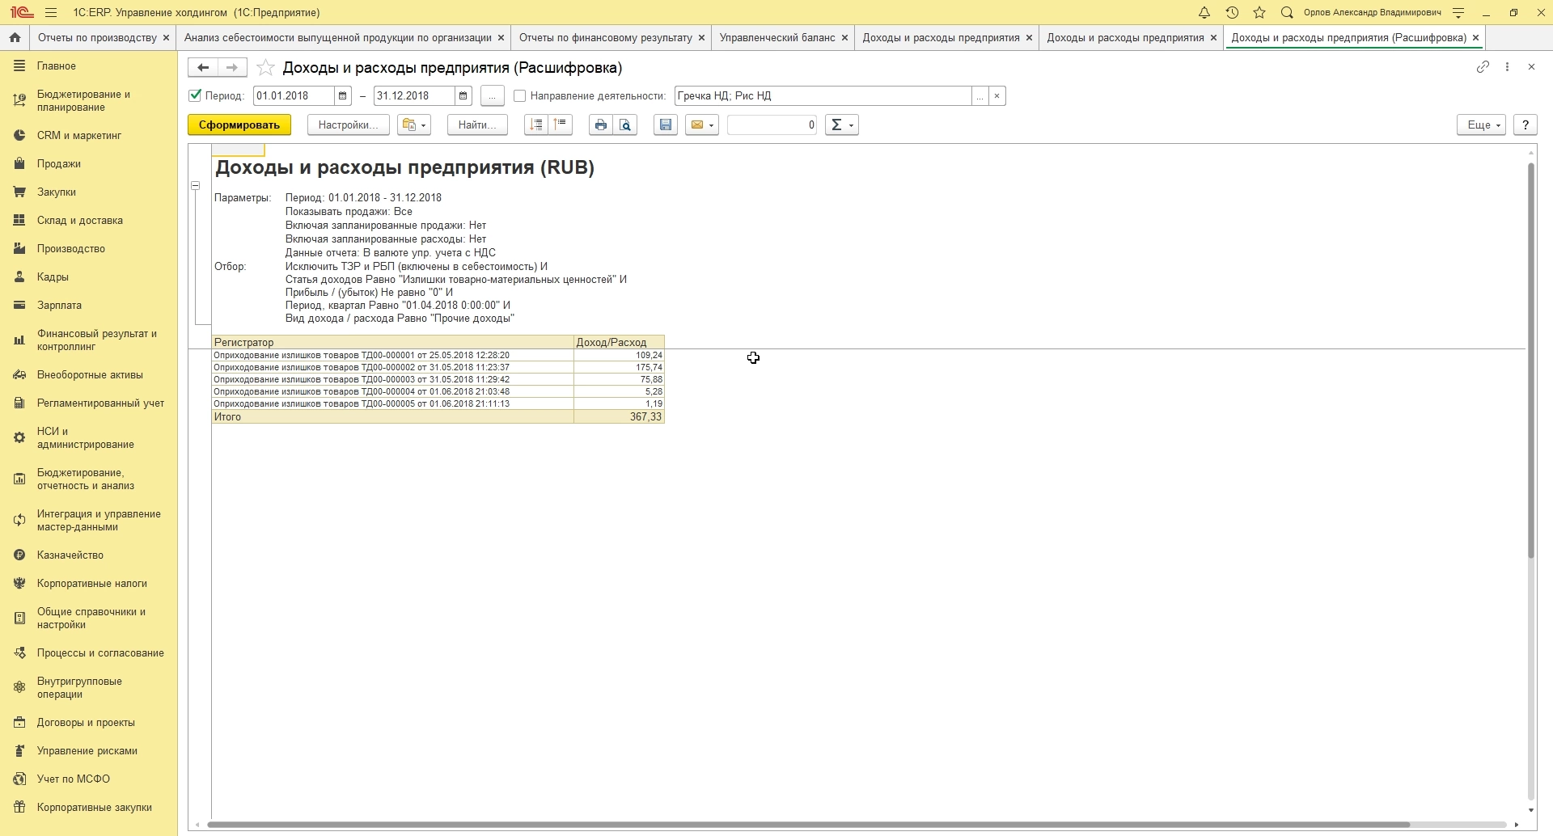Click the horizontal scrollbar of the report
1553x836 pixels.
click(809, 825)
